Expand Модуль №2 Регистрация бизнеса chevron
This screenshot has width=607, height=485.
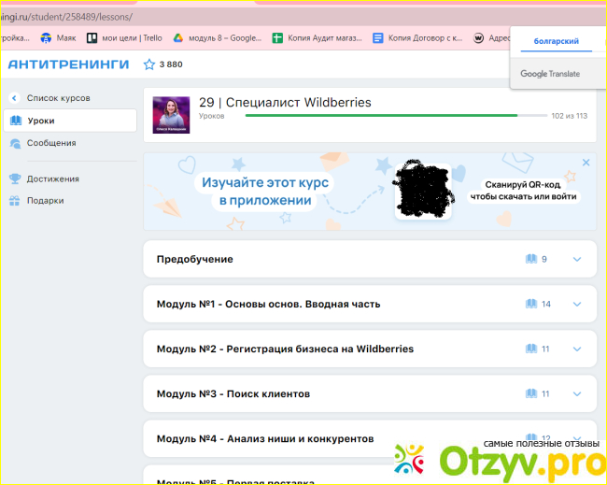576,349
